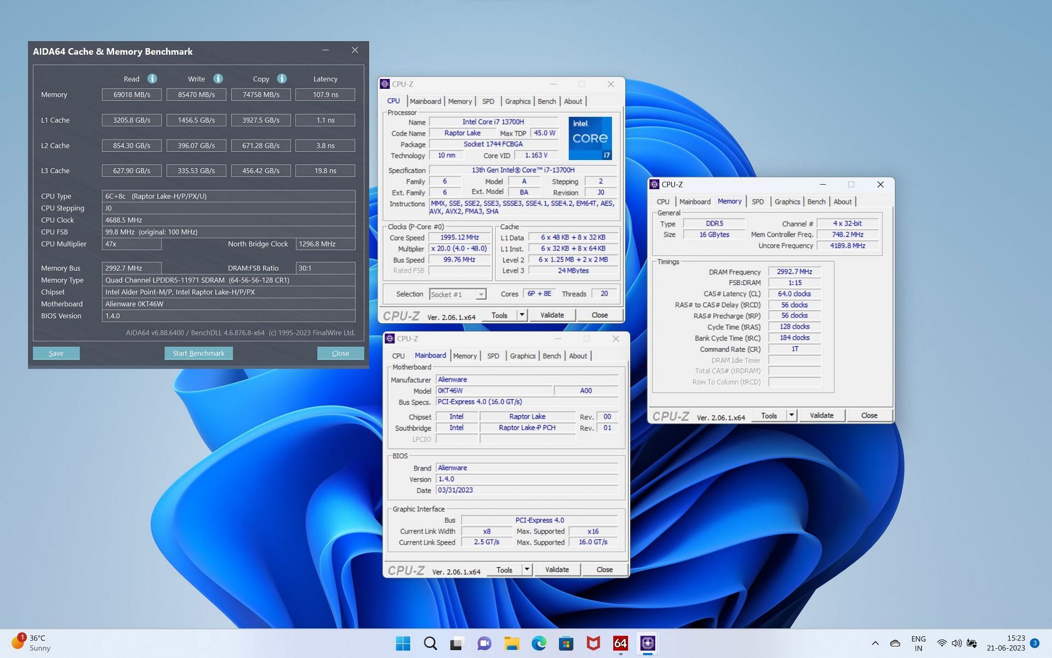Select About tab in Memory CPU-Z window
Image resolution: width=1052 pixels, height=658 pixels.
[x=843, y=202]
